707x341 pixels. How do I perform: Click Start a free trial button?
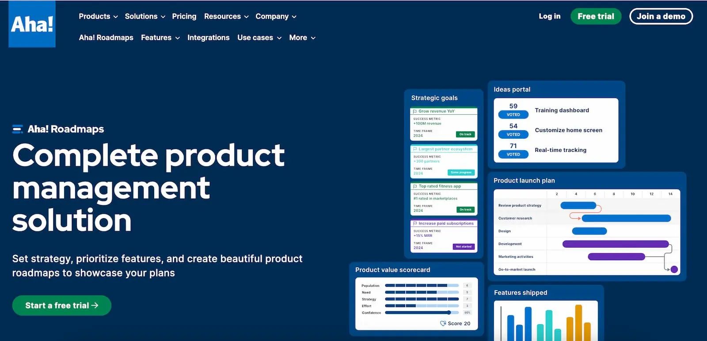tap(62, 305)
